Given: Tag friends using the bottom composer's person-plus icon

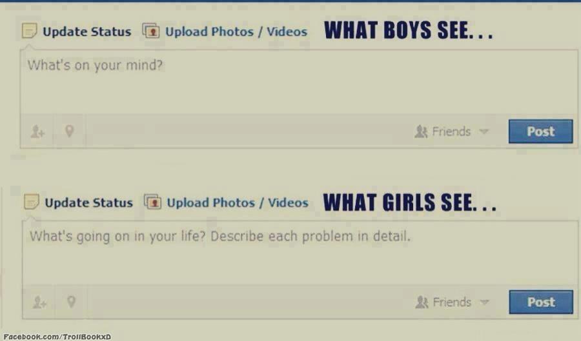Looking at the screenshot, I should click(x=39, y=302).
